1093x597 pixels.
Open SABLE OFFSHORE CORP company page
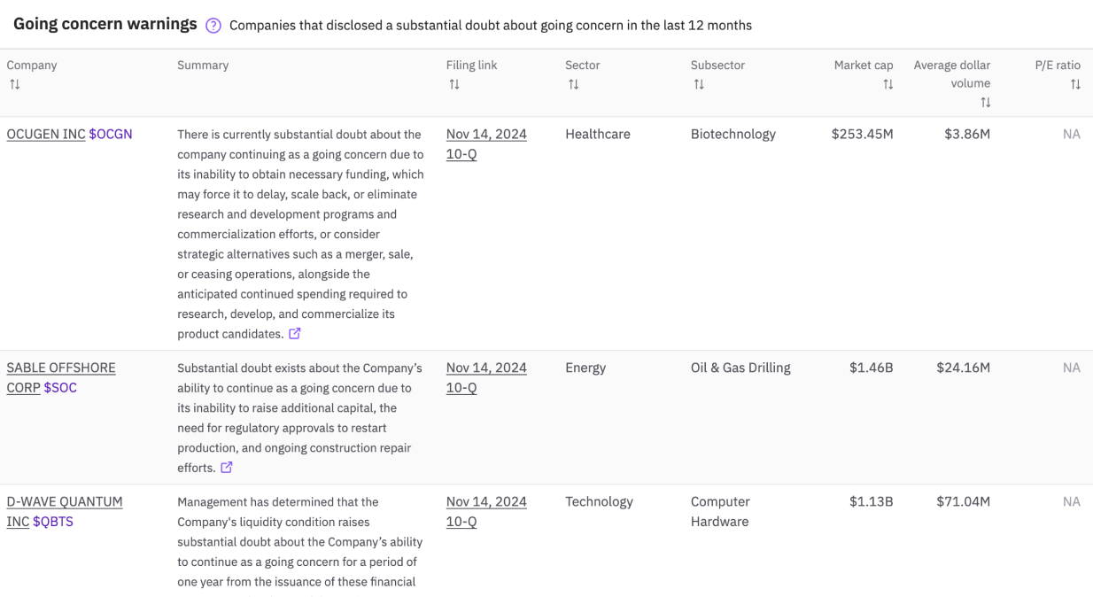60,368
